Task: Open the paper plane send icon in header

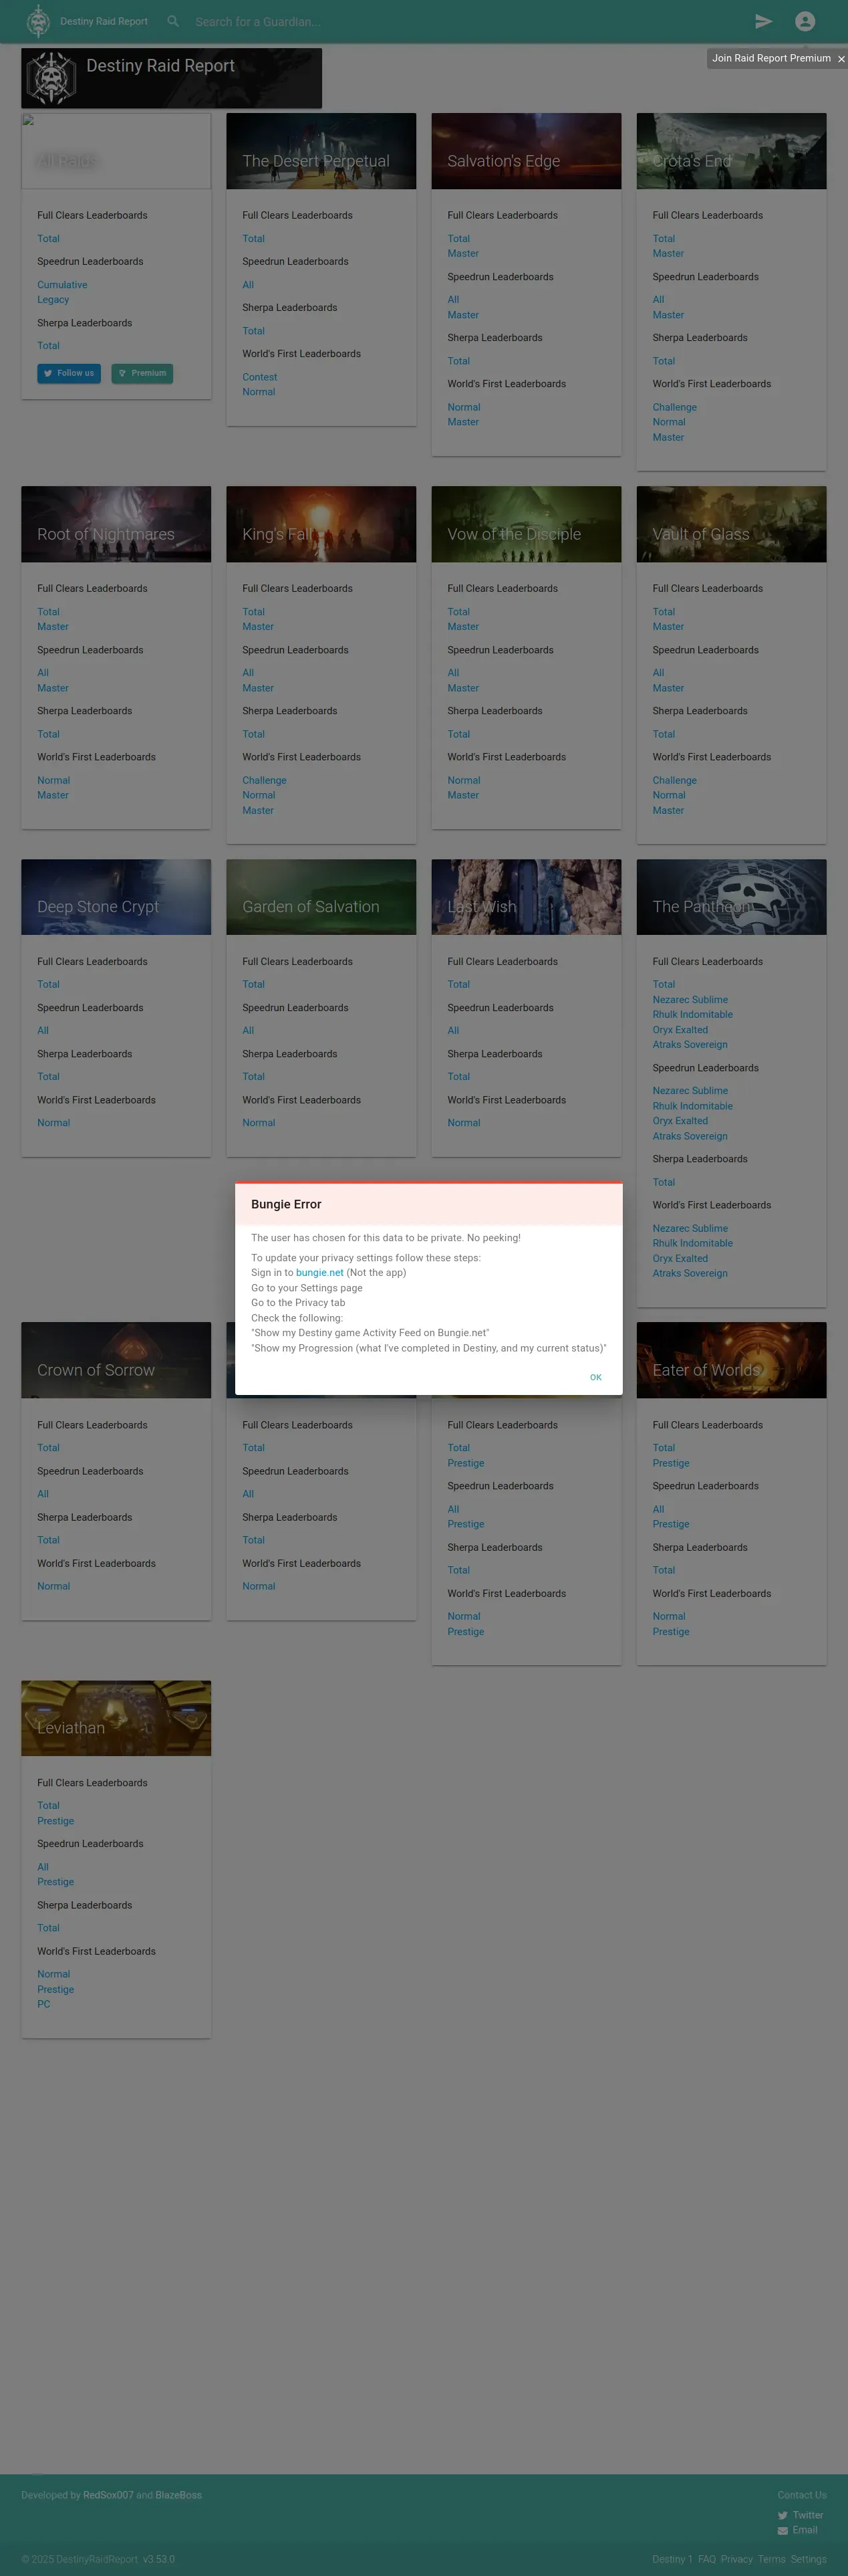Action: click(763, 21)
